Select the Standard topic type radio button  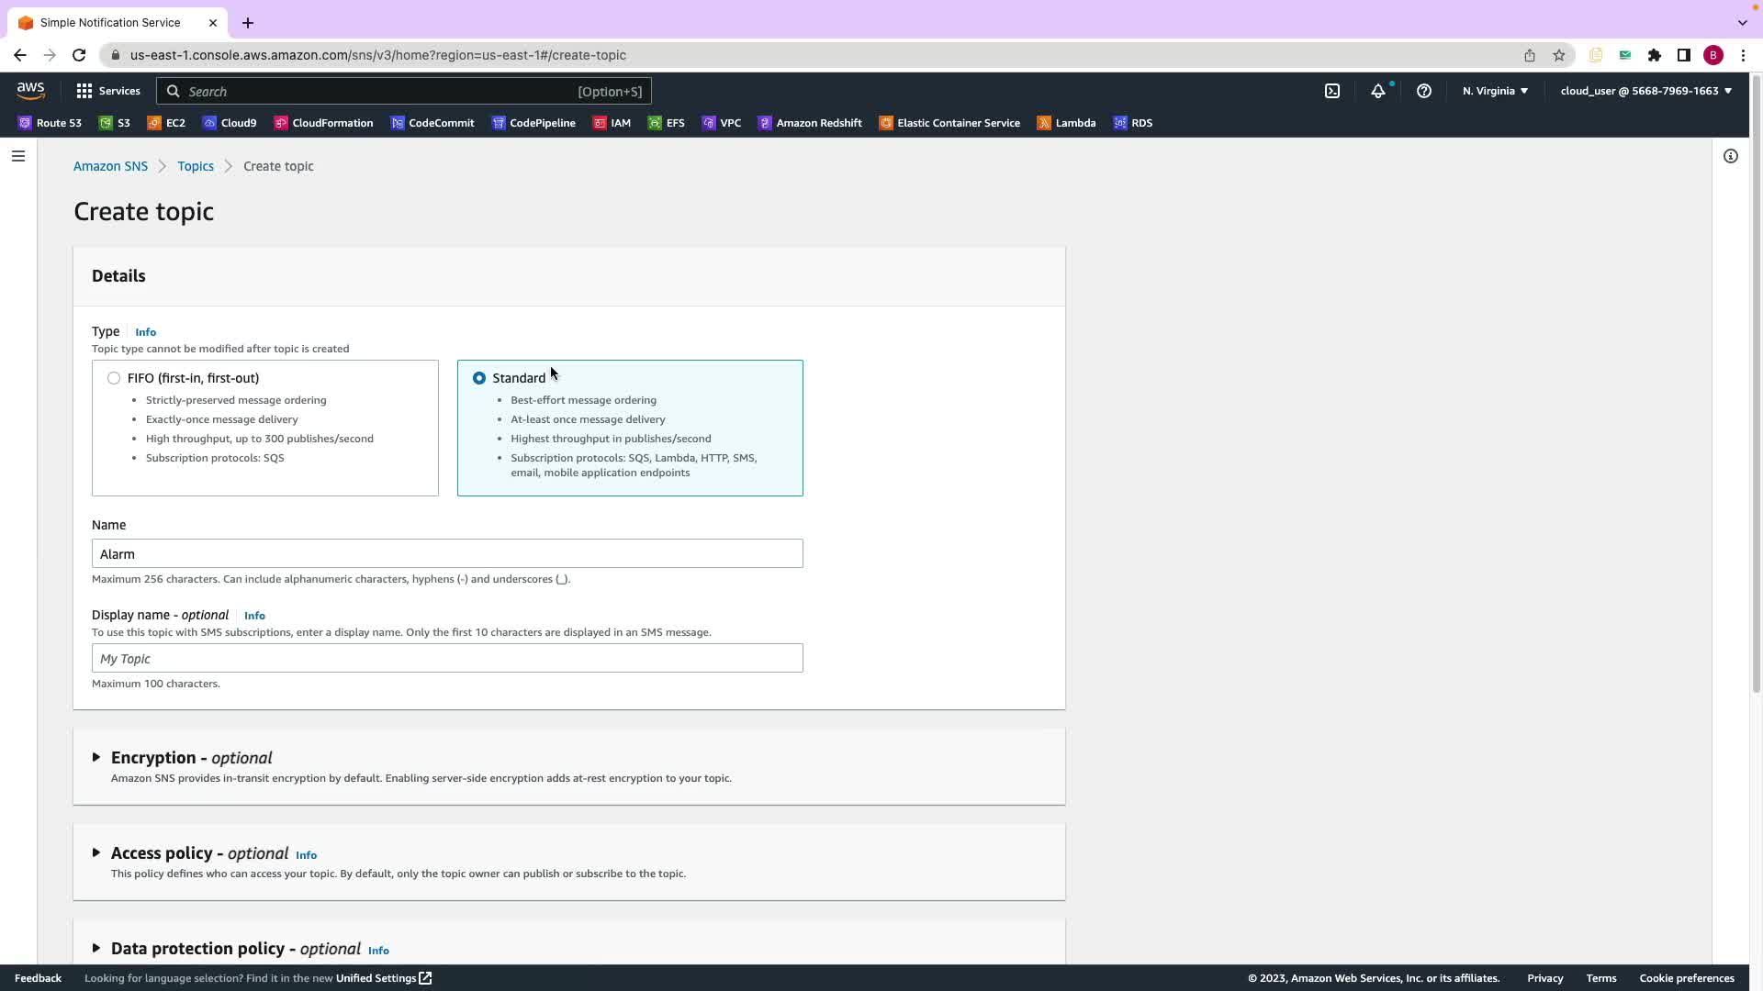479,378
